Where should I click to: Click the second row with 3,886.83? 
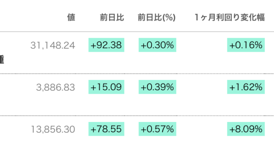coord(137,95)
